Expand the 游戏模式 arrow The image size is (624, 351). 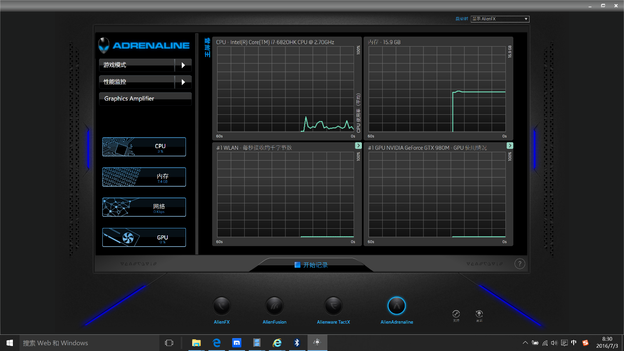[183, 65]
